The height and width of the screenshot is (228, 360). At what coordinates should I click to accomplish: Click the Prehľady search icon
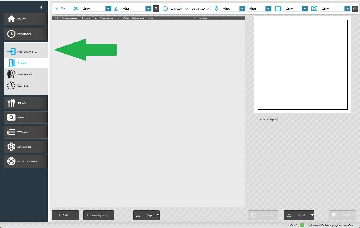pyautogui.click(x=11, y=118)
